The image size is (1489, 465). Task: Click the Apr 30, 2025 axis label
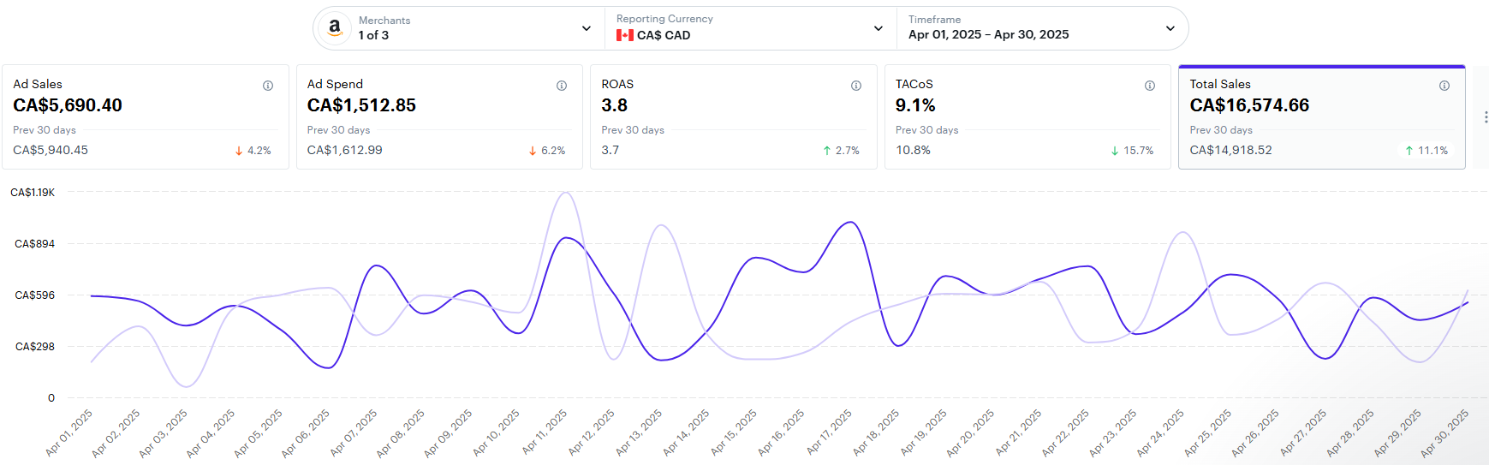(x=1444, y=432)
